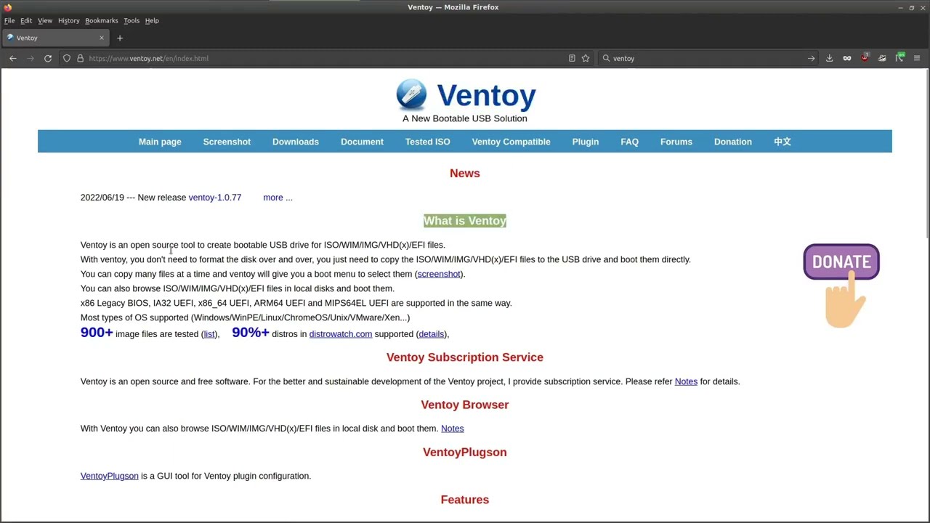Open the Edit menu
Image resolution: width=930 pixels, height=523 pixels.
(26, 20)
